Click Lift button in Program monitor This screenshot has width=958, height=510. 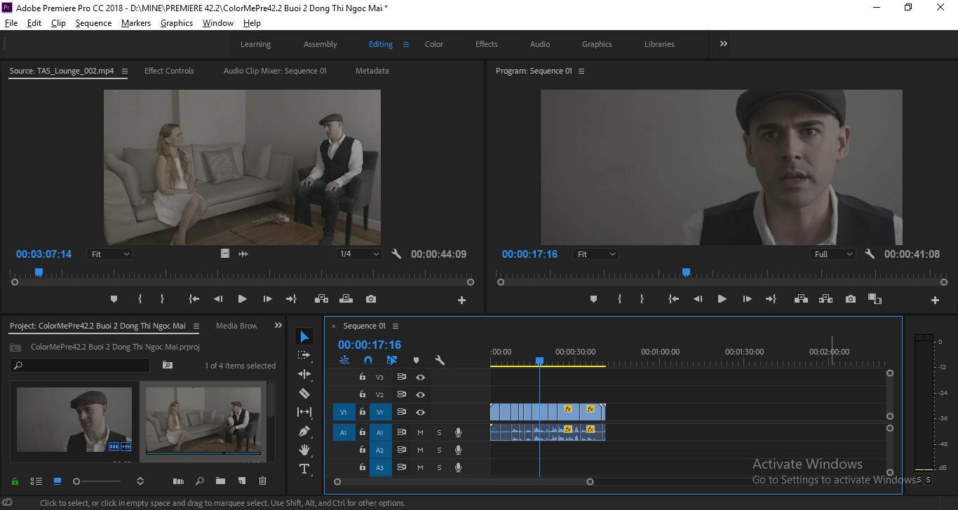click(x=801, y=299)
